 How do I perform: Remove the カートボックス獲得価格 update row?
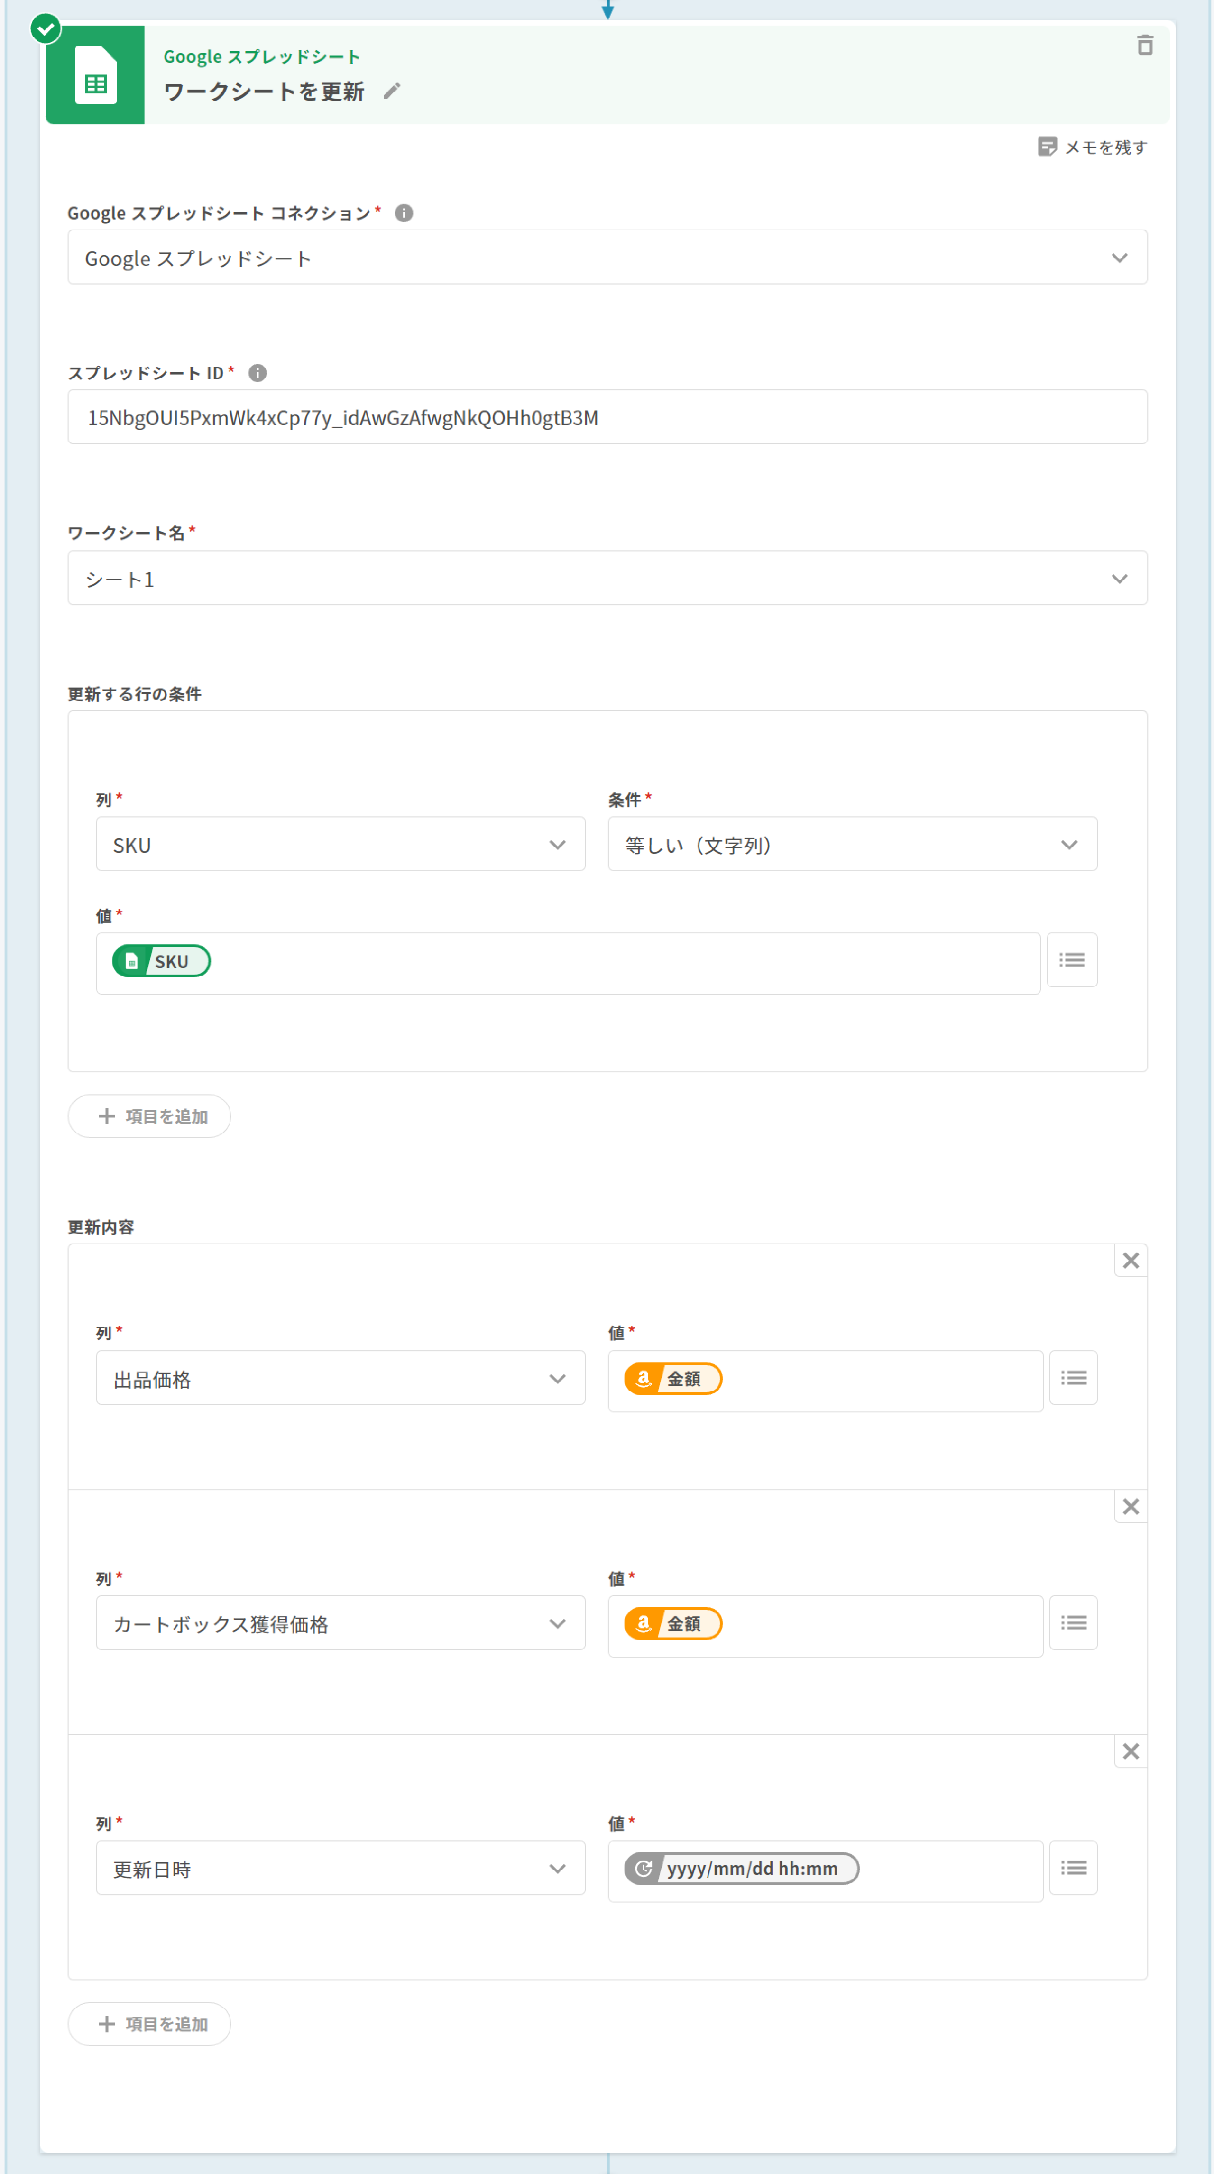pos(1131,1506)
